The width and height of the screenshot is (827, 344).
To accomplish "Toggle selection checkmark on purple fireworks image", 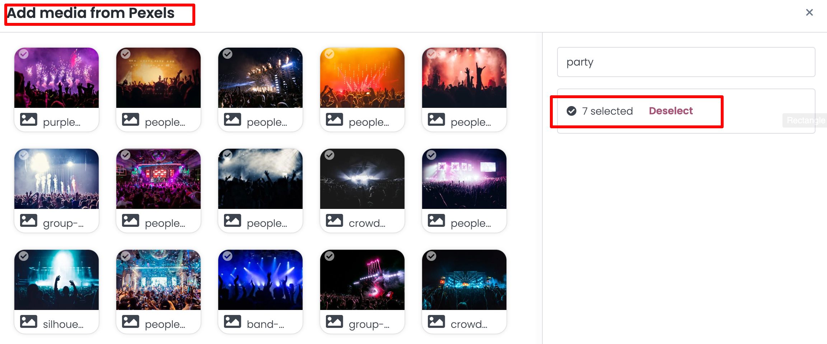I will (x=24, y=54).
